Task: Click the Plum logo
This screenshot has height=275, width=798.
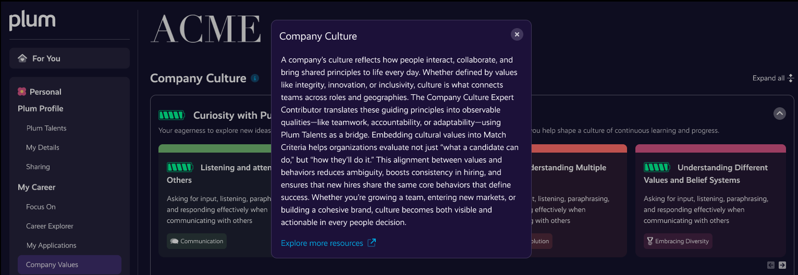Action: tap(32, 21)
